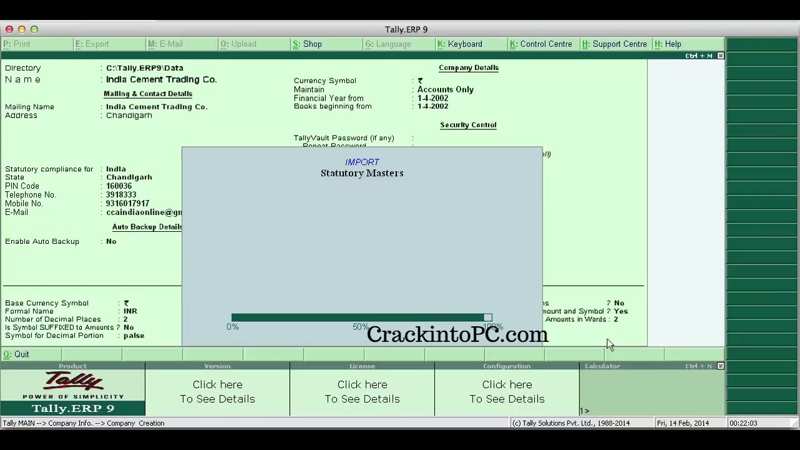
Task: Click Configuration panel to see details
Action: tap(507, 392)
